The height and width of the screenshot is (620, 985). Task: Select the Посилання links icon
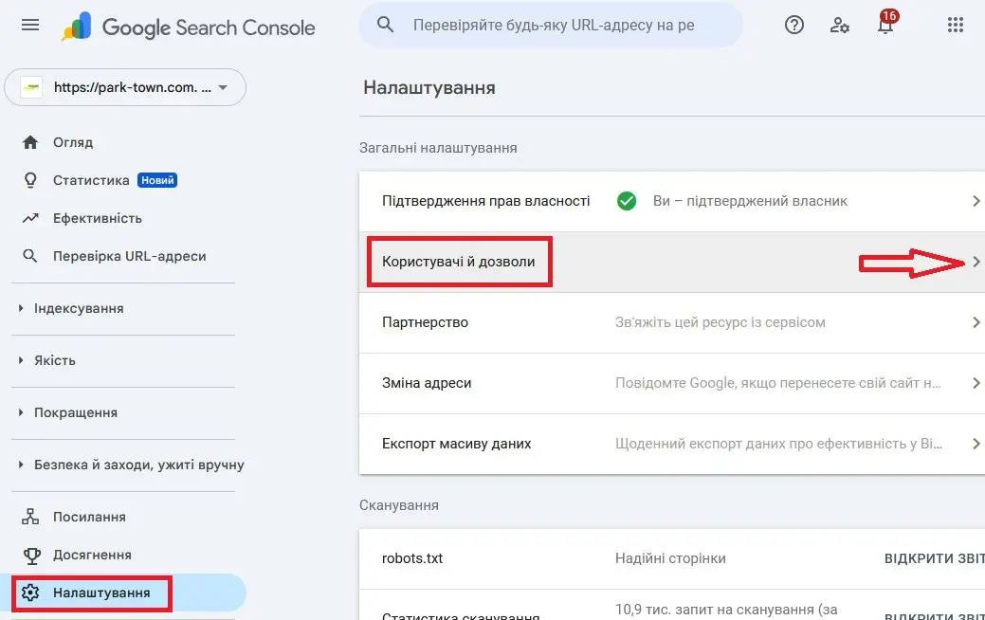click(29, 516)
